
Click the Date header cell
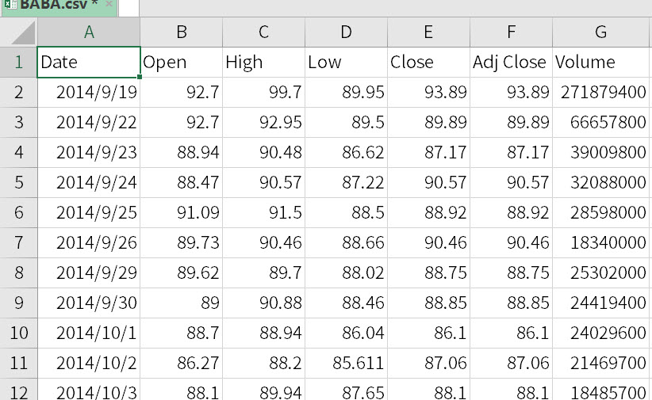coord(89,62)
